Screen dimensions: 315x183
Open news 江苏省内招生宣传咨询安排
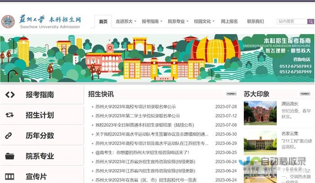[145, 171]
